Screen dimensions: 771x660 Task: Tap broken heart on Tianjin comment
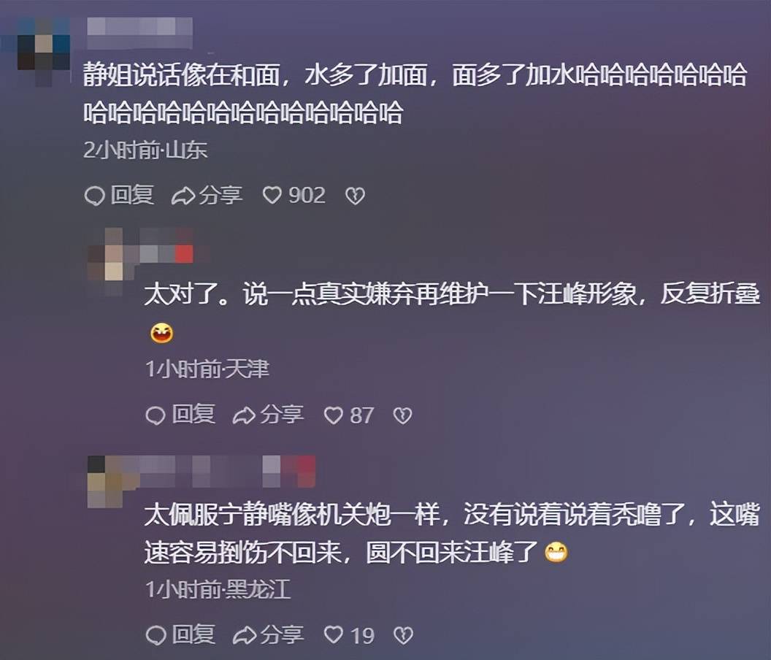(x=402, y=415)
